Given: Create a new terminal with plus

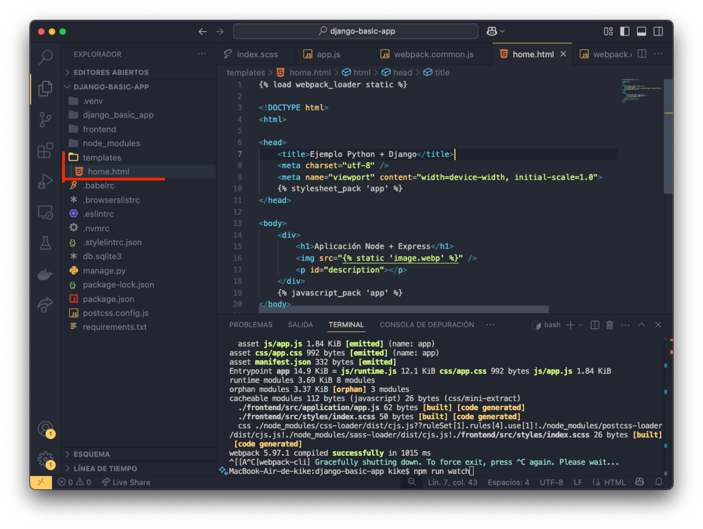Looking at the screenshot, I should coord(570,325).
